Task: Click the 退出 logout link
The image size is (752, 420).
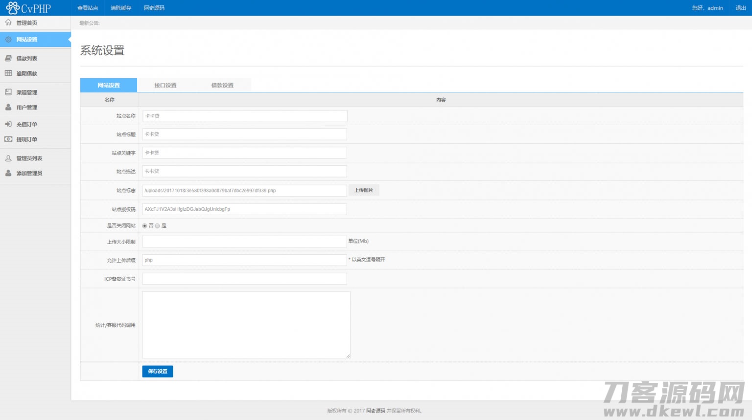Action: pyautogui.click(x=741, y=8)
